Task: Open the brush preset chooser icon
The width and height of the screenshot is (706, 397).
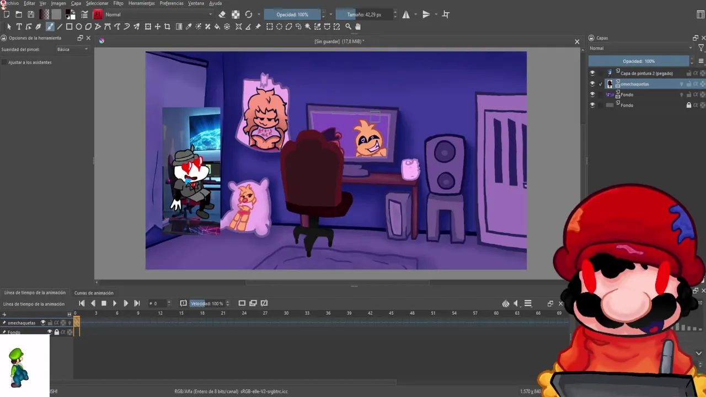Action: [98, 14]
